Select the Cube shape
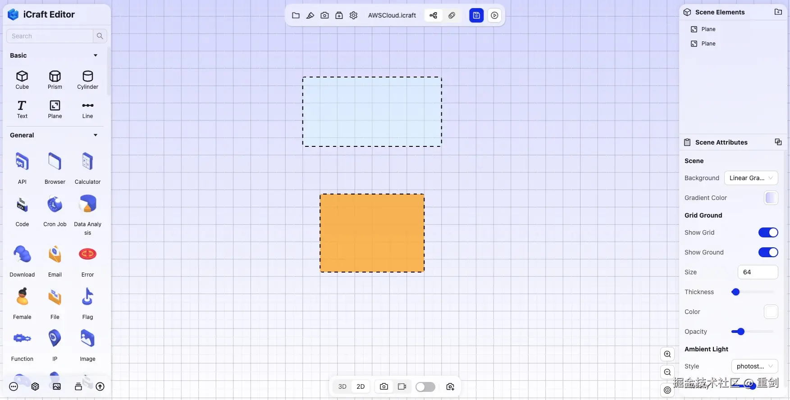Viewport: 790px width, 400px height. click(22, 80)
